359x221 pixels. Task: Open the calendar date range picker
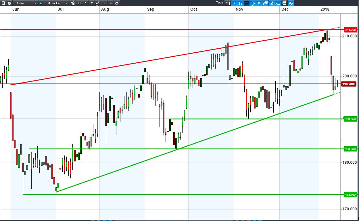[x=73, y=3]
